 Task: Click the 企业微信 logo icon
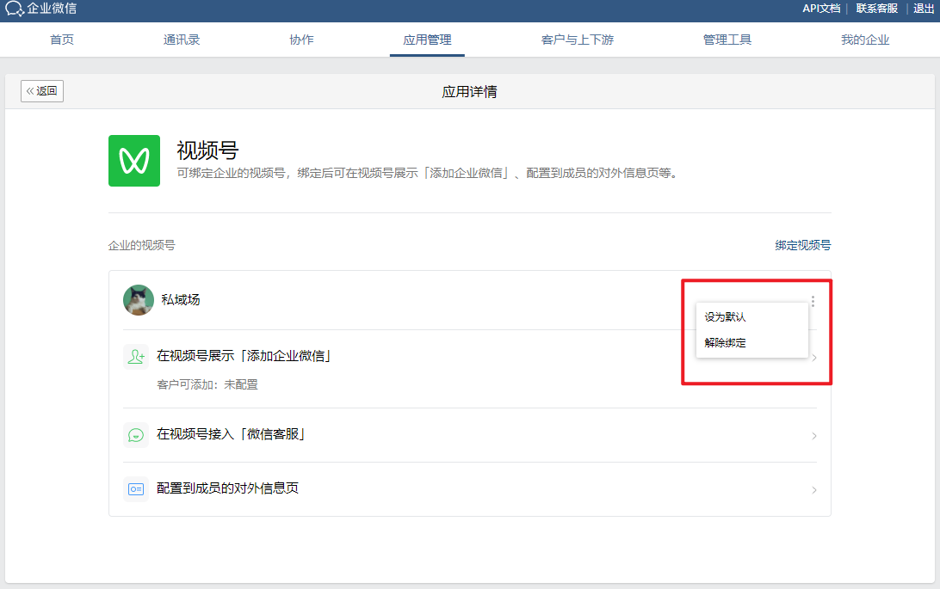click(15, 9)
